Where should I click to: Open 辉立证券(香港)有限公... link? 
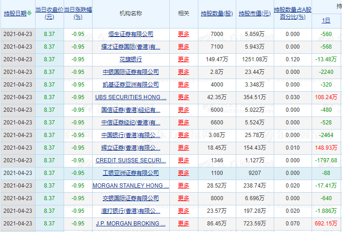[x=131, y=148]
